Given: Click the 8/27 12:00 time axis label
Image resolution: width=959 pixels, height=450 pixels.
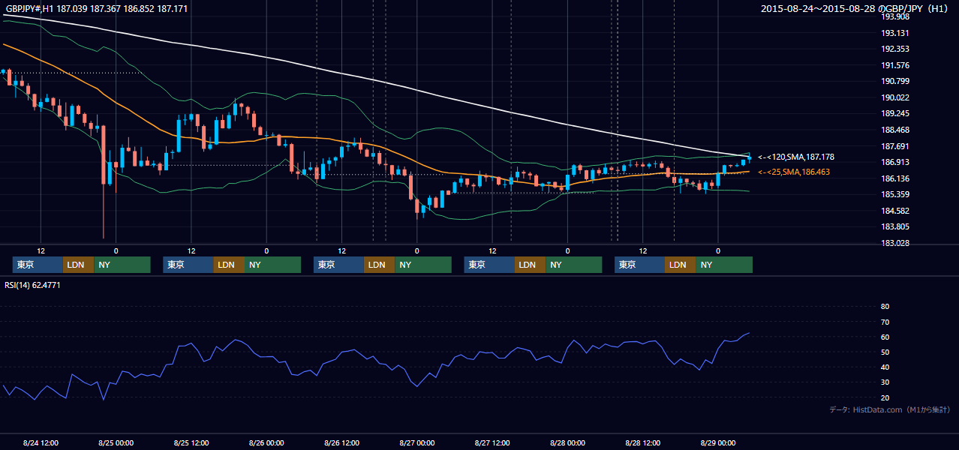Looking at the screenshot, I should pos(492,442).
